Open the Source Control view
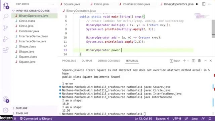The image size is (215, 121). tap(6, 28)
